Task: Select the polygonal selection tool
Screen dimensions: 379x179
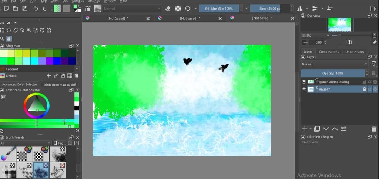Action: coord(16,30)
